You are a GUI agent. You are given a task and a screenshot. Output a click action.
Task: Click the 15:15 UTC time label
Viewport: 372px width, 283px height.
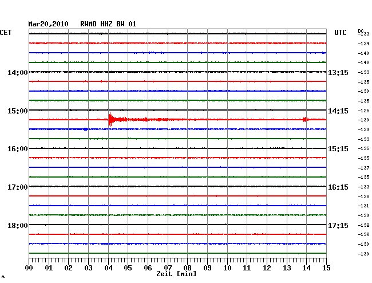338,149
